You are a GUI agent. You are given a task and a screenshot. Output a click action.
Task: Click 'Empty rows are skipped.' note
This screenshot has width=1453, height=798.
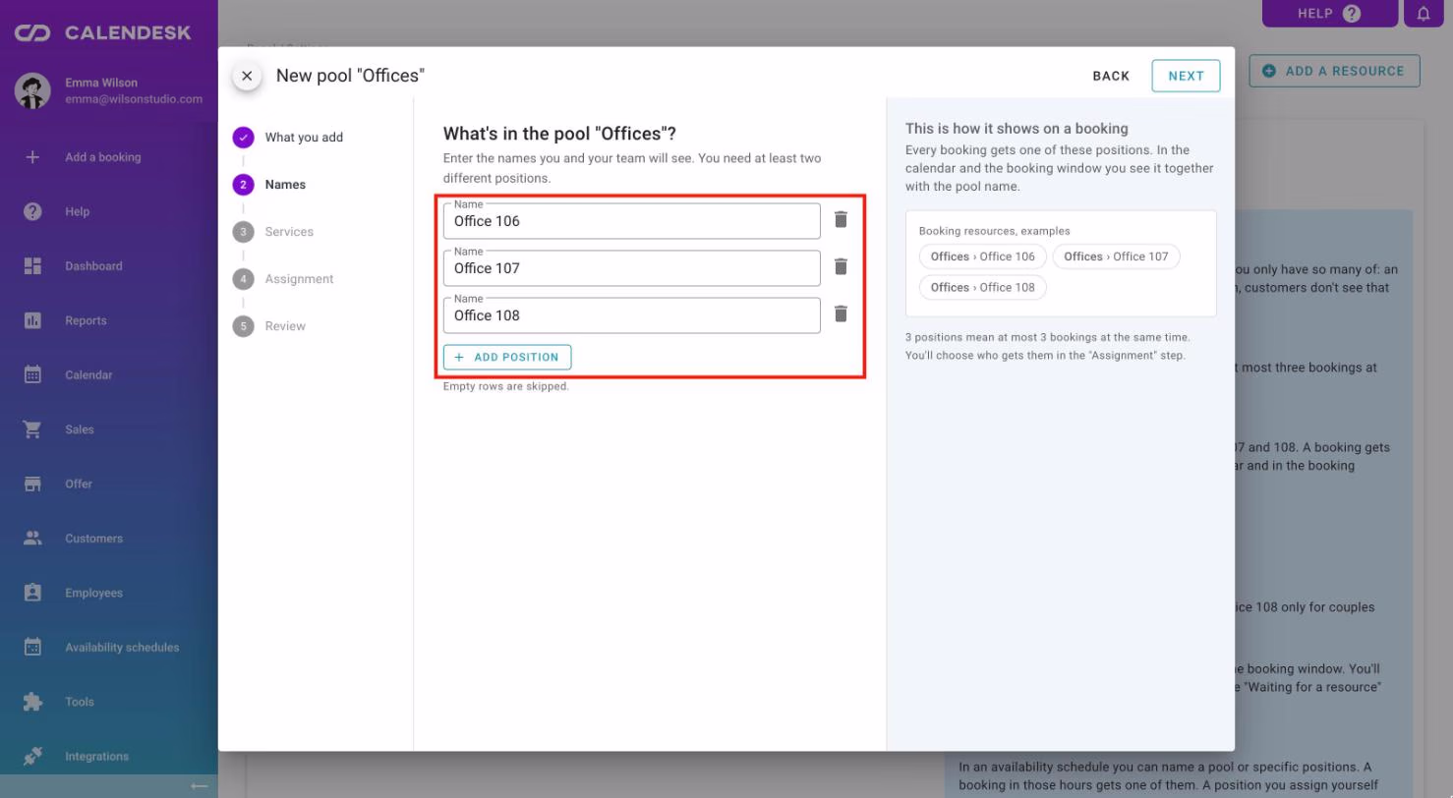point(506,386)
